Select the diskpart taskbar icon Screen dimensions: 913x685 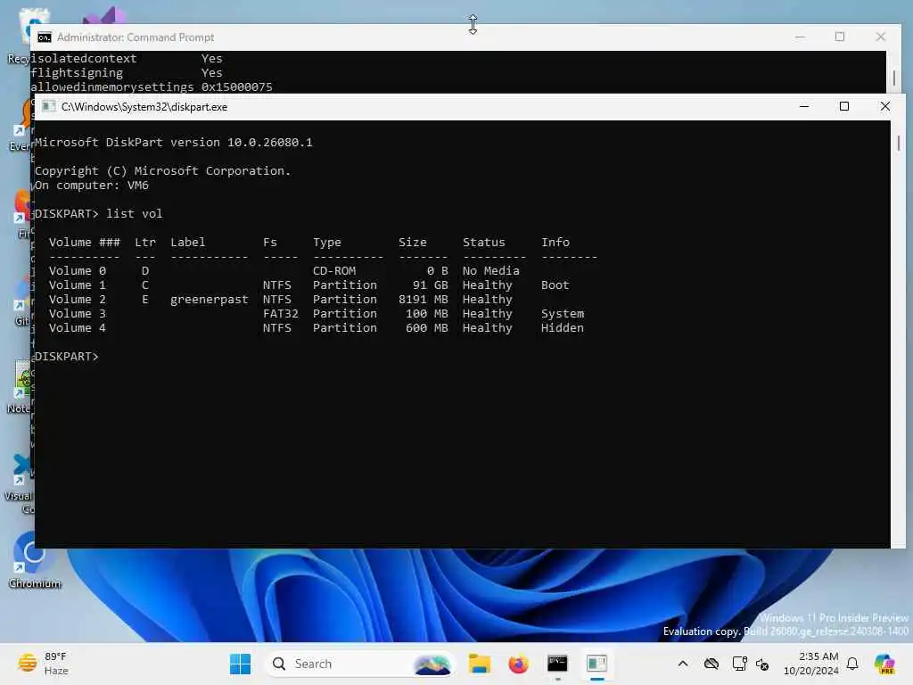[x=596, y=664]
